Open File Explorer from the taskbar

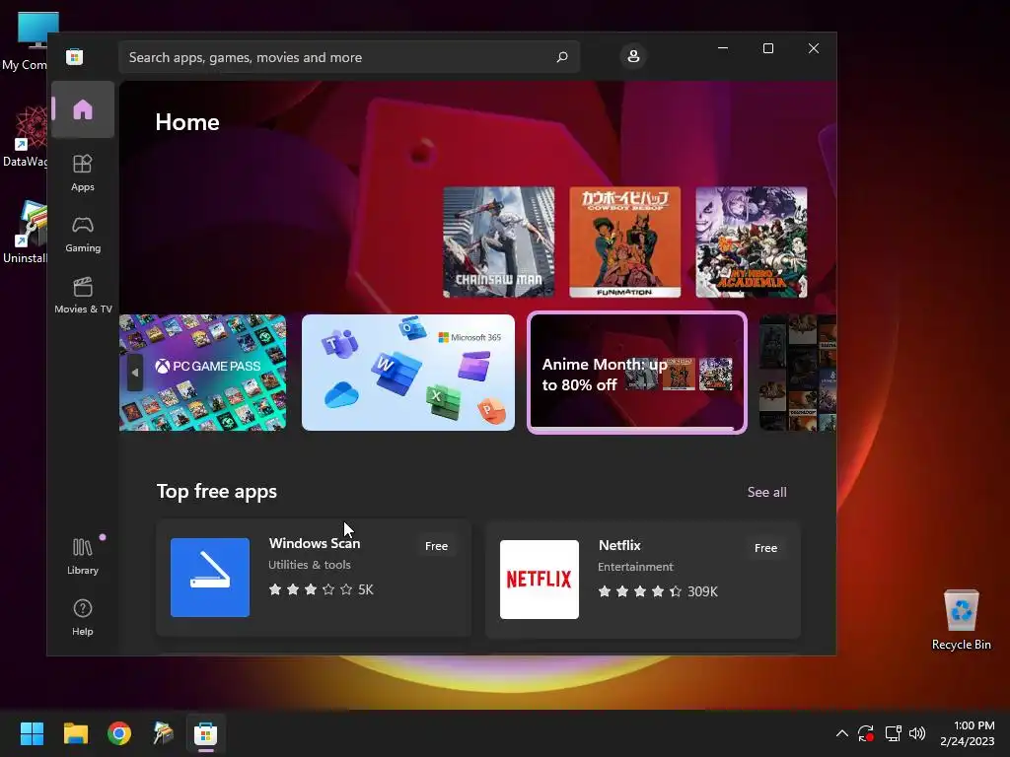(x=75, y=733)
